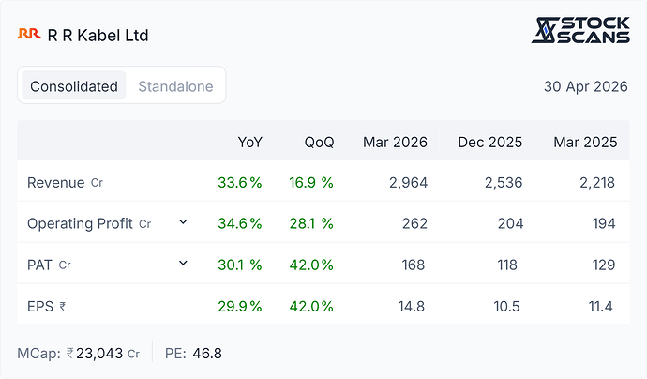
Task: Expand the PAT row chevron
Action: click(x=183, y=263)
